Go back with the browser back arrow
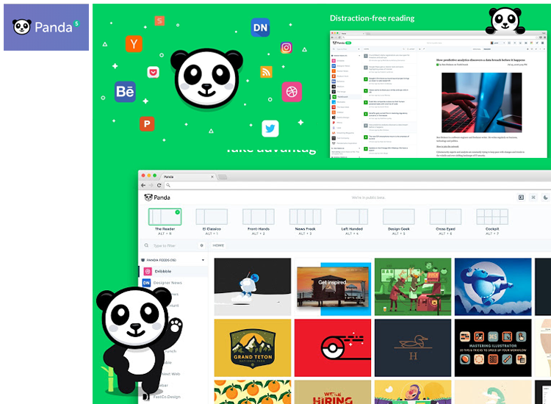 pyautogui.click(x=143, y=185)
